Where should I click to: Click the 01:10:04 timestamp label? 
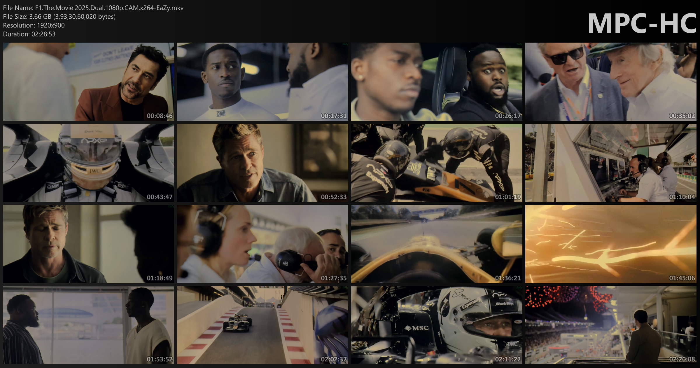682,197
